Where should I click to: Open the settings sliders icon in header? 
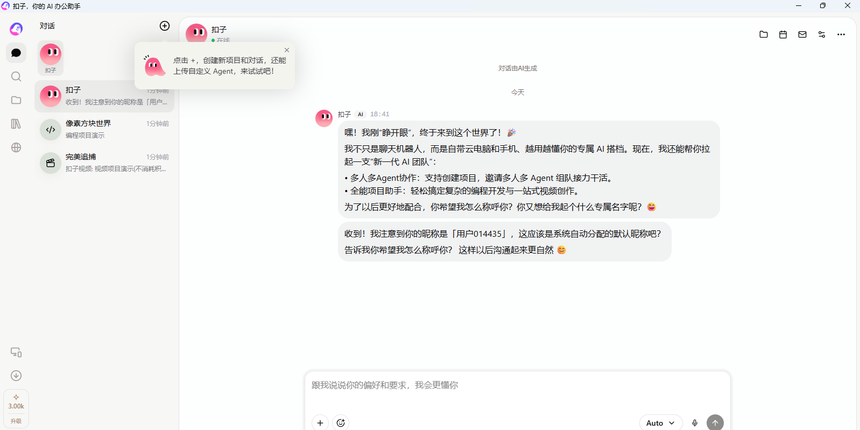point(822,34)
